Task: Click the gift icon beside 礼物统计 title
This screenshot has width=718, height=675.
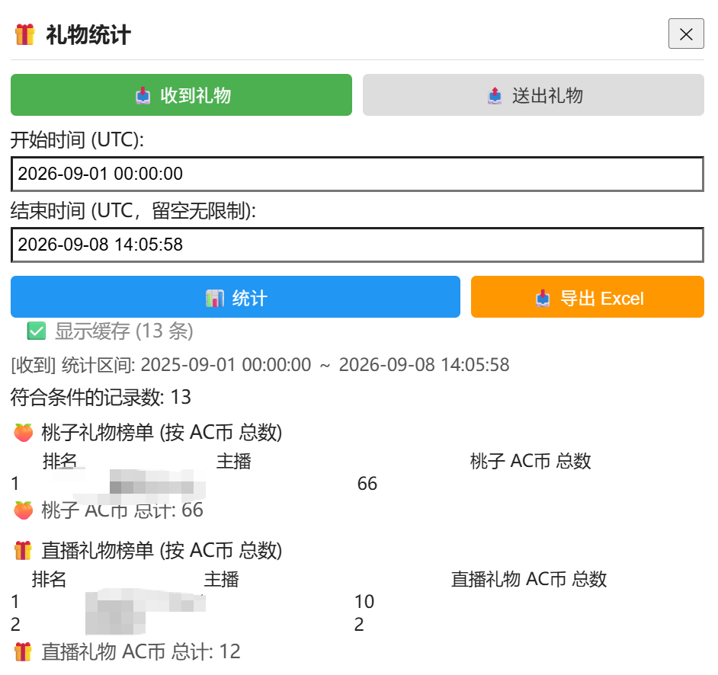Action: click(x=24, y=35)
